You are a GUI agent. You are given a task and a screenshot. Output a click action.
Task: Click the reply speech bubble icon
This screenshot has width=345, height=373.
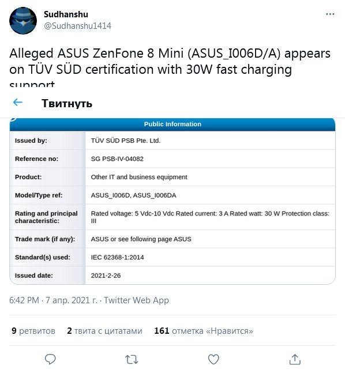point(50,359)
